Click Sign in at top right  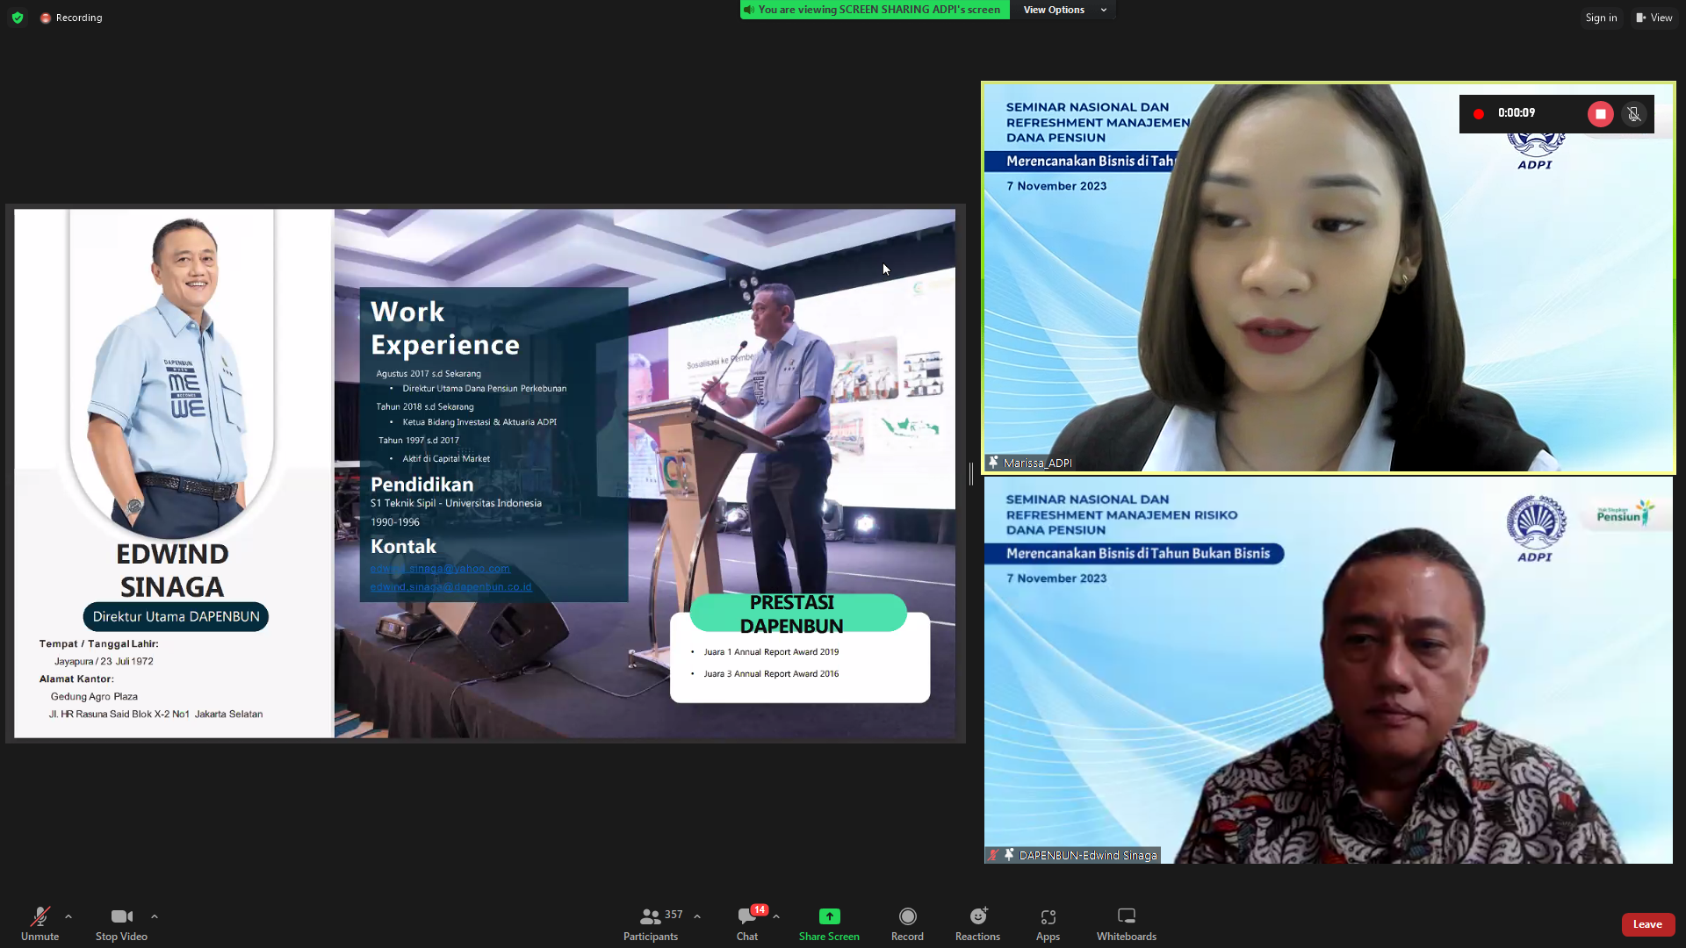click(1601, 18)
